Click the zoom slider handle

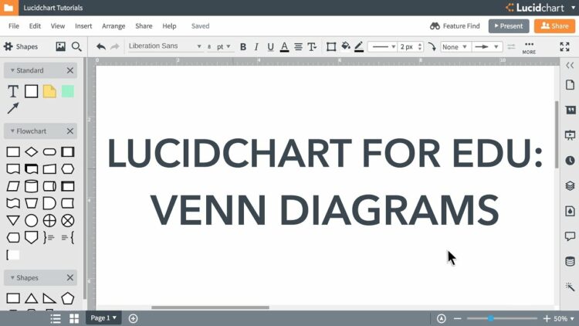point(491,318)
